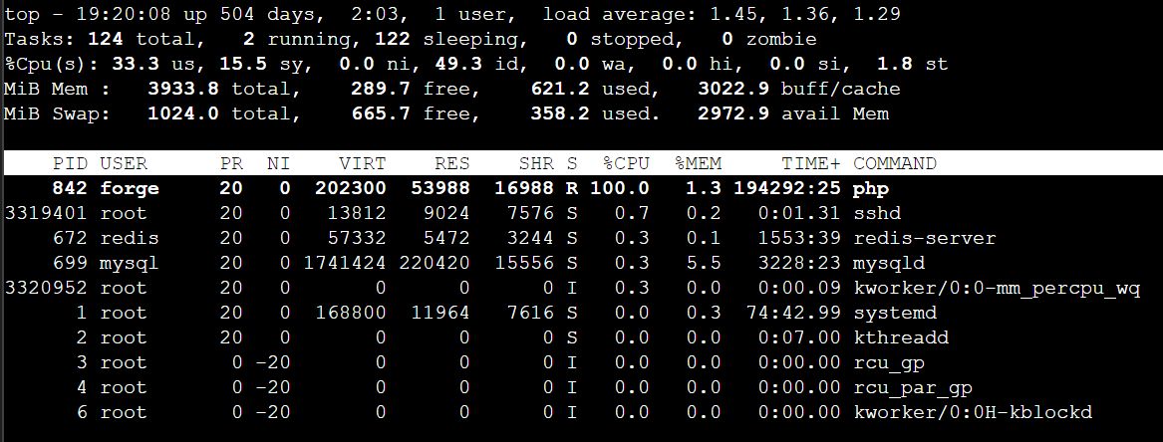Click PID 842 in process list

[71, 189]
